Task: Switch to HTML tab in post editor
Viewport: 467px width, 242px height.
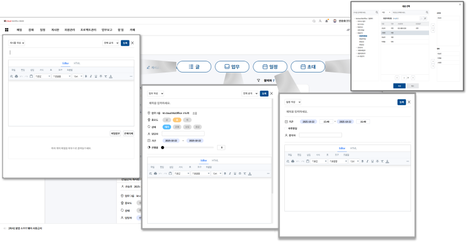Action: 77,63
